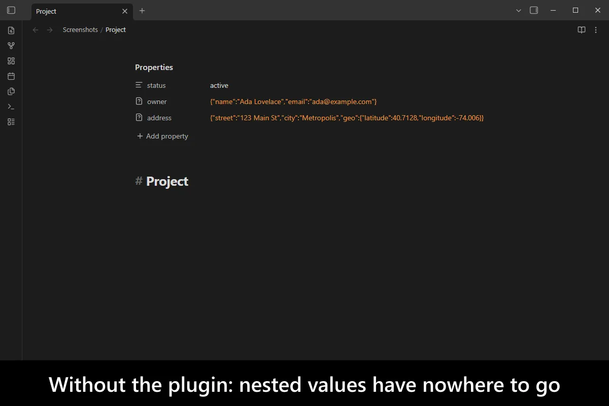Image resolution: width=609 pixels, height=406 pixels.
Task: Click the address property type icon
Action: click(139, 118)
